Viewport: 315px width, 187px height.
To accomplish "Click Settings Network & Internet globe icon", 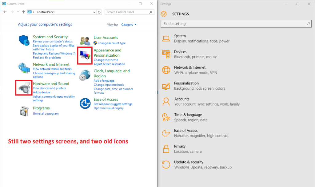I will (166, 70).
